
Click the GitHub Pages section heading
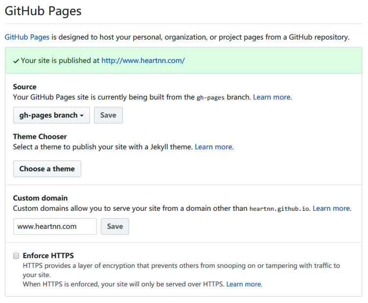[x=43, y=11]
